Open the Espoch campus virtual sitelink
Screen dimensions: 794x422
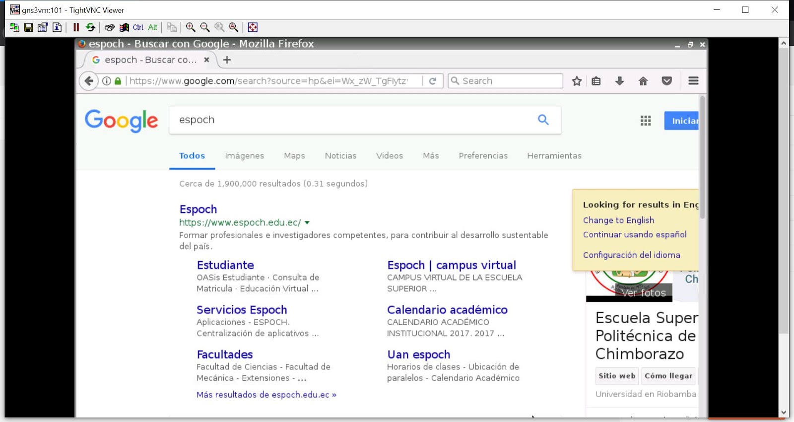[452, 265]
